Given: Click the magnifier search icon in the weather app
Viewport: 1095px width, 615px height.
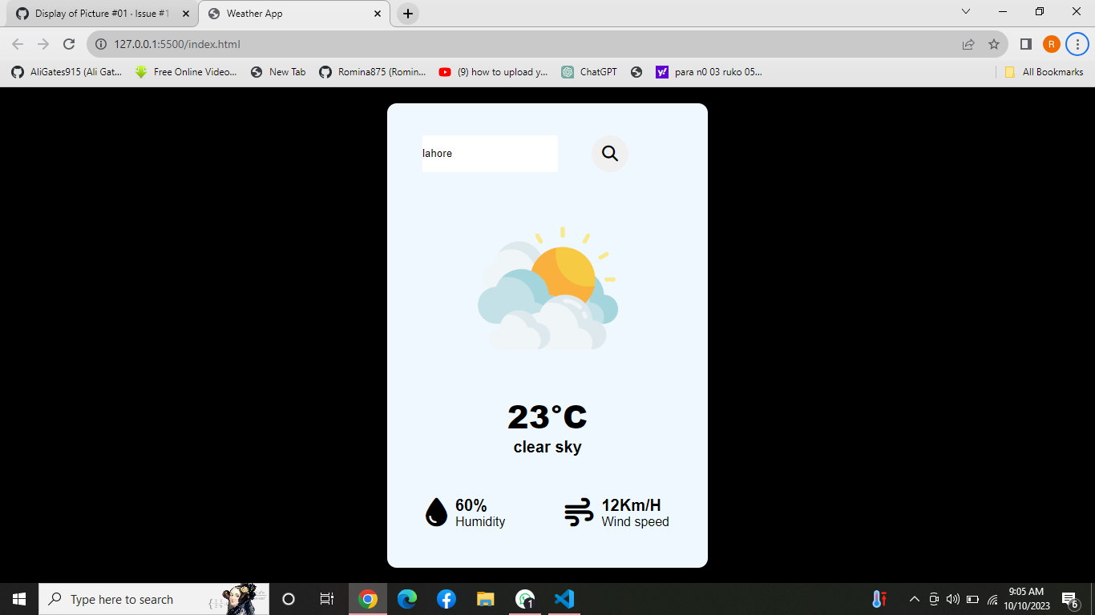Looking at the screenshot, I should pyautogui.click(x=609, y=153).
